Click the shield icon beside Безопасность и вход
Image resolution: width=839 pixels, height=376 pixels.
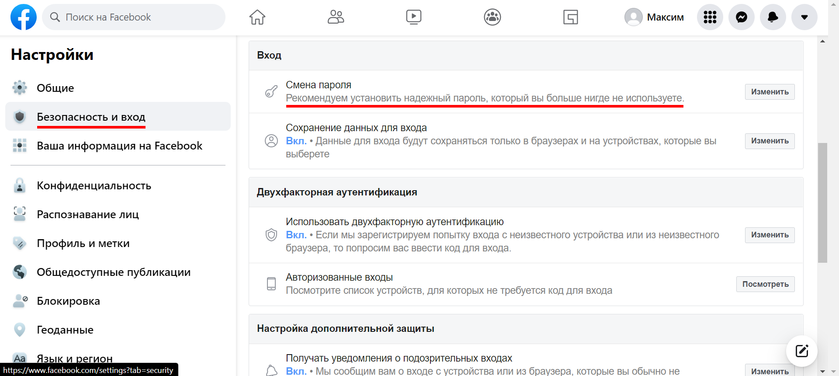pos(20,117)
